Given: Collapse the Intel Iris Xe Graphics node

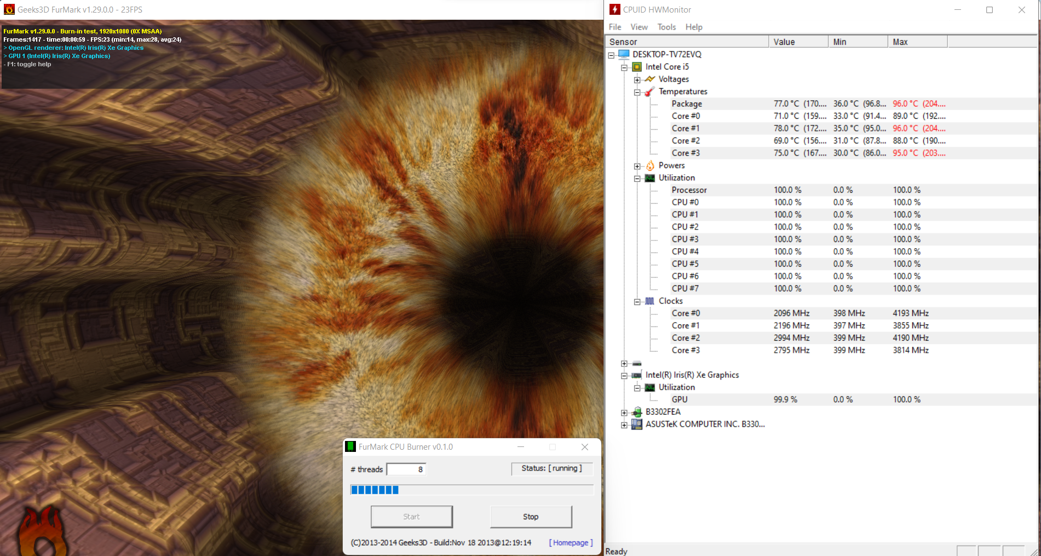Looking at the screenshot, I should click(x=624, y=376).
